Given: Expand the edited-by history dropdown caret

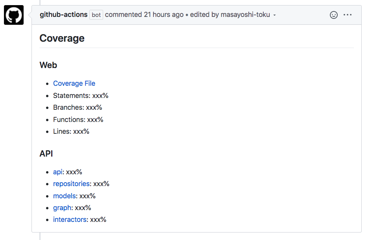Looking at the screenshot, I should (x=275, y=15).
